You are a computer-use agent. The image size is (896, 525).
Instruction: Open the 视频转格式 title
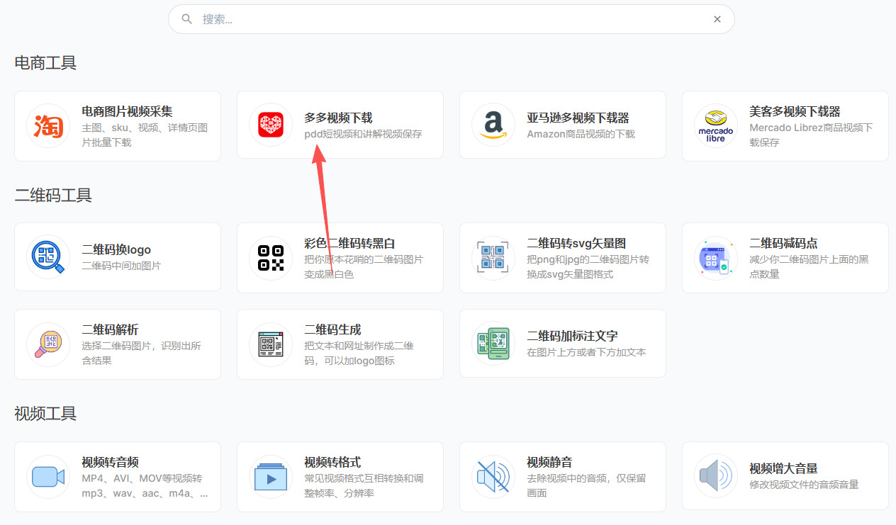pos(333,462)
